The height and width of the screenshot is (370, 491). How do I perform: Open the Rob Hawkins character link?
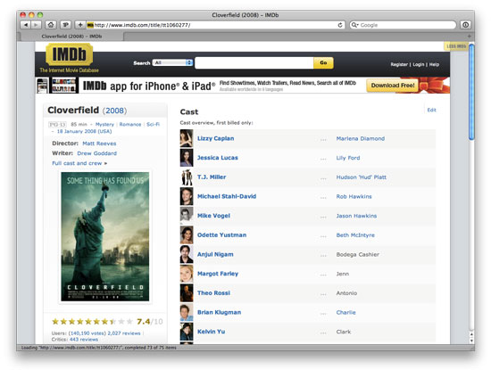tap(354, 196)
